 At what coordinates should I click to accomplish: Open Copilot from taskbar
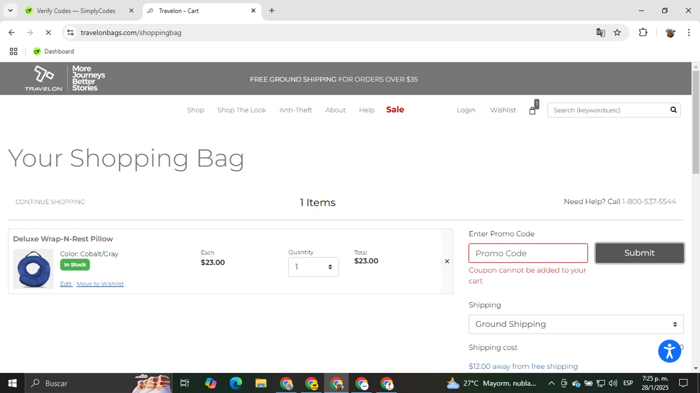(x=210, y=383)
